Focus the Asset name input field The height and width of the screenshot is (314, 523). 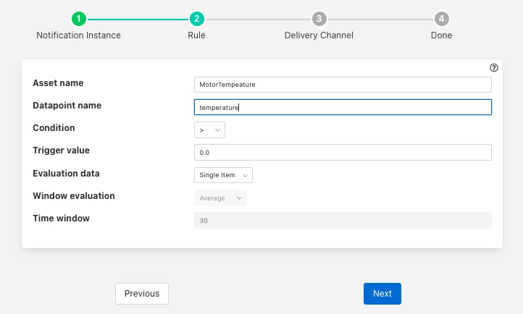pos(343,85)
